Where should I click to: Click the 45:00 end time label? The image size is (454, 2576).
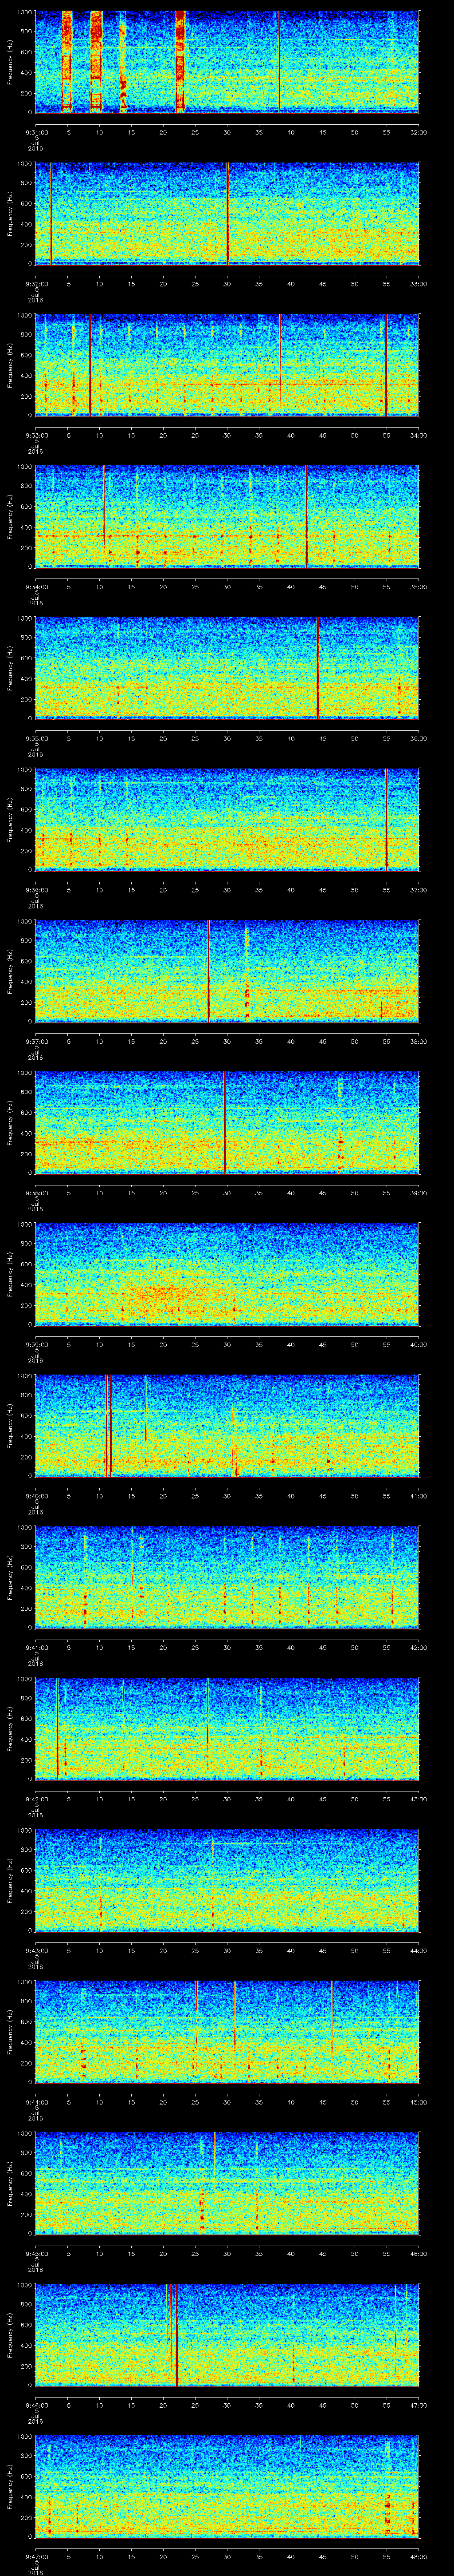pyautogui.click(x=419, y=2101)
